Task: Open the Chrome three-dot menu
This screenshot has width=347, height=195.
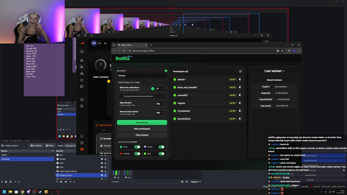Action: (x=299, y=51)
